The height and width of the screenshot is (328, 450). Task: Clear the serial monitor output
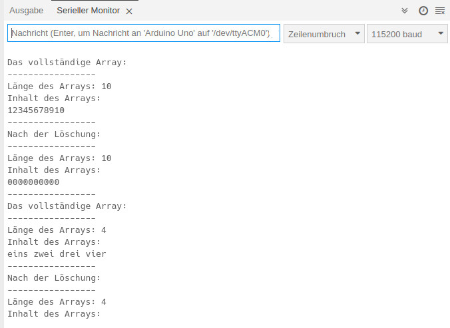pyautogui.click(x=439, y=11)
